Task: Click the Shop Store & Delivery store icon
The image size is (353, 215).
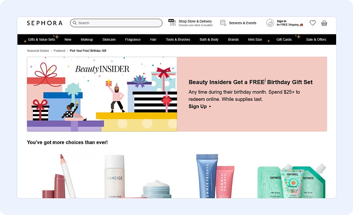Action: point(172,22)
